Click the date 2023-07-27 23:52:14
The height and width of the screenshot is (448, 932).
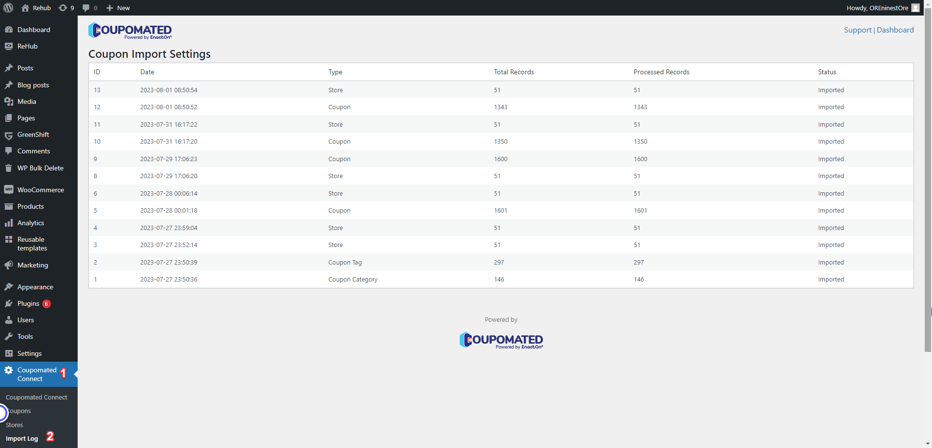point(168,245)
